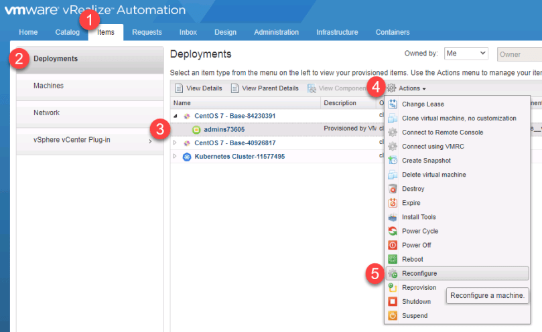Open the admins73605 machine link

224,129
